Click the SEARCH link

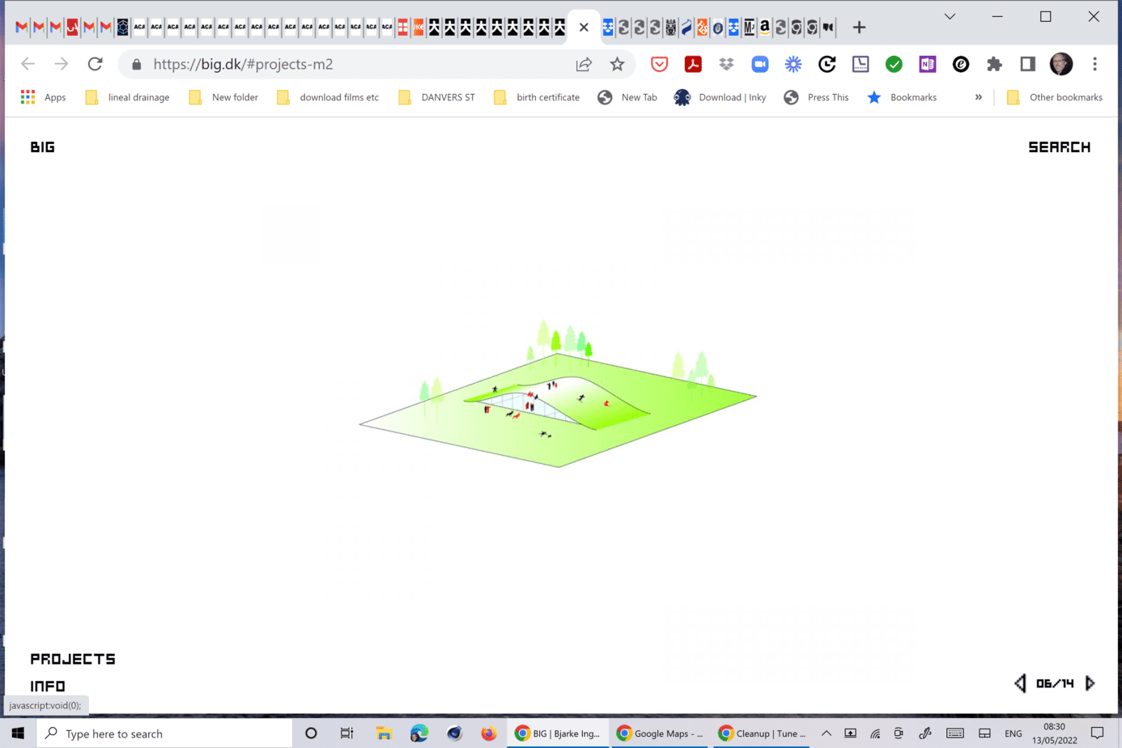pos(1059,147)
